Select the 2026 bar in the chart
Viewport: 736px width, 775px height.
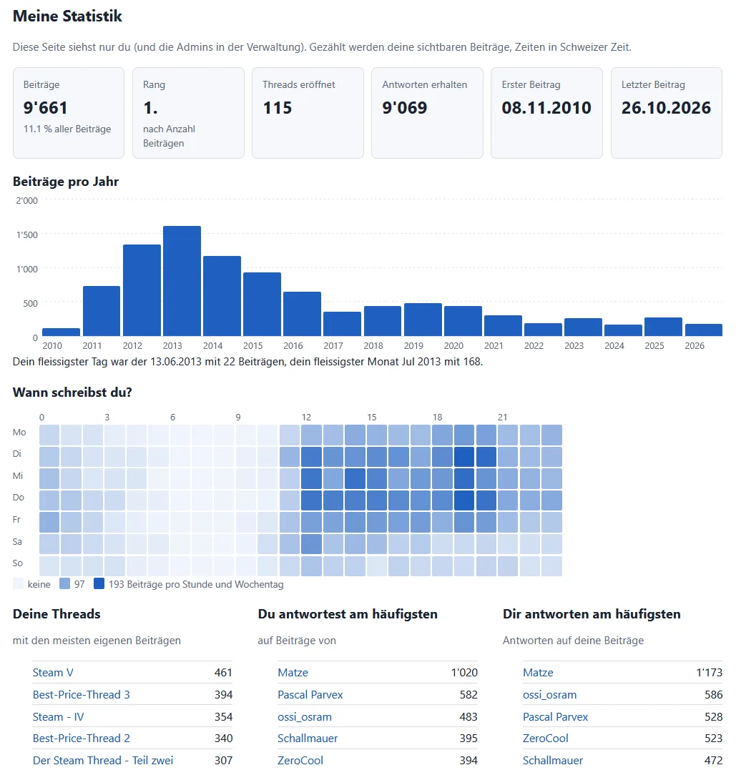[704, 330]
